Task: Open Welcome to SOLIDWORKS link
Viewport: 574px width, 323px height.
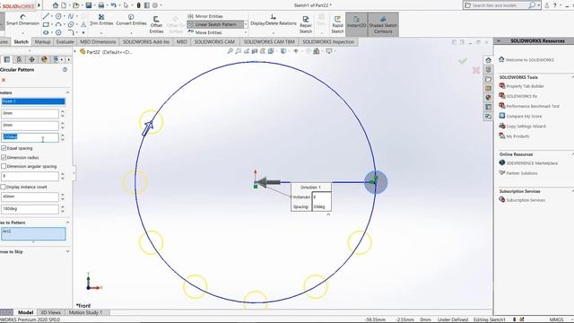Action: tap(526, 60)
